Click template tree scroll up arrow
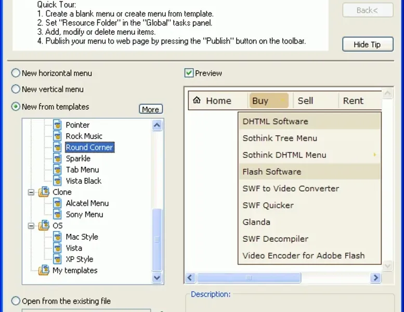Viewport: 404px width, 312px height. pyautogui.click(x=157, y=125)
